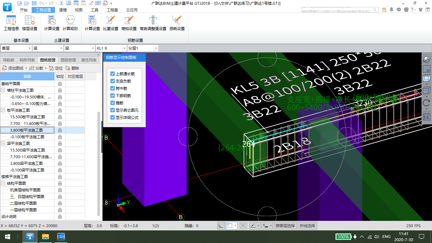Screen dimensions: 432x243
Task: Uncheck 显示其它图元 checkbox
Action: click(113, 110)
